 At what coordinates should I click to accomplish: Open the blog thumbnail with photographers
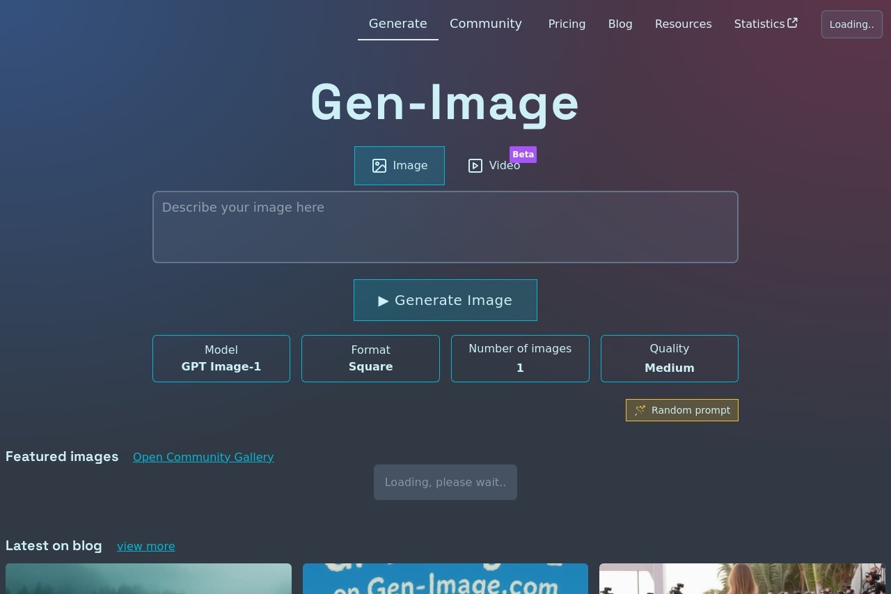pyautogui.click(x=742, y=579)
